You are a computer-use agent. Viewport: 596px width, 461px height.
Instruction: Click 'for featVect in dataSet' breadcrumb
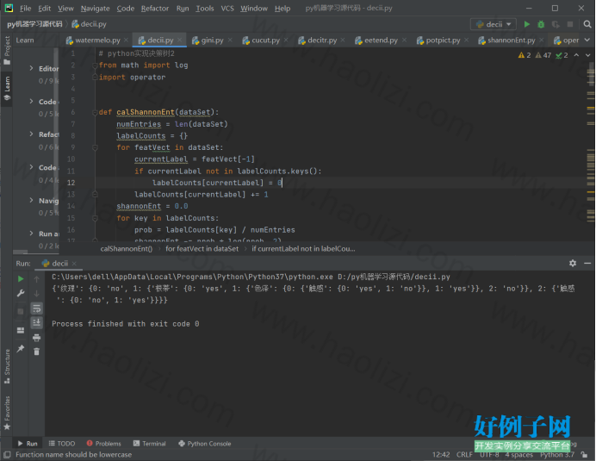202,249
